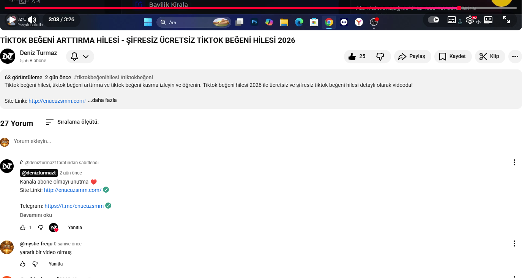
Task: Click the Paylaş share button
Action: 412,57
